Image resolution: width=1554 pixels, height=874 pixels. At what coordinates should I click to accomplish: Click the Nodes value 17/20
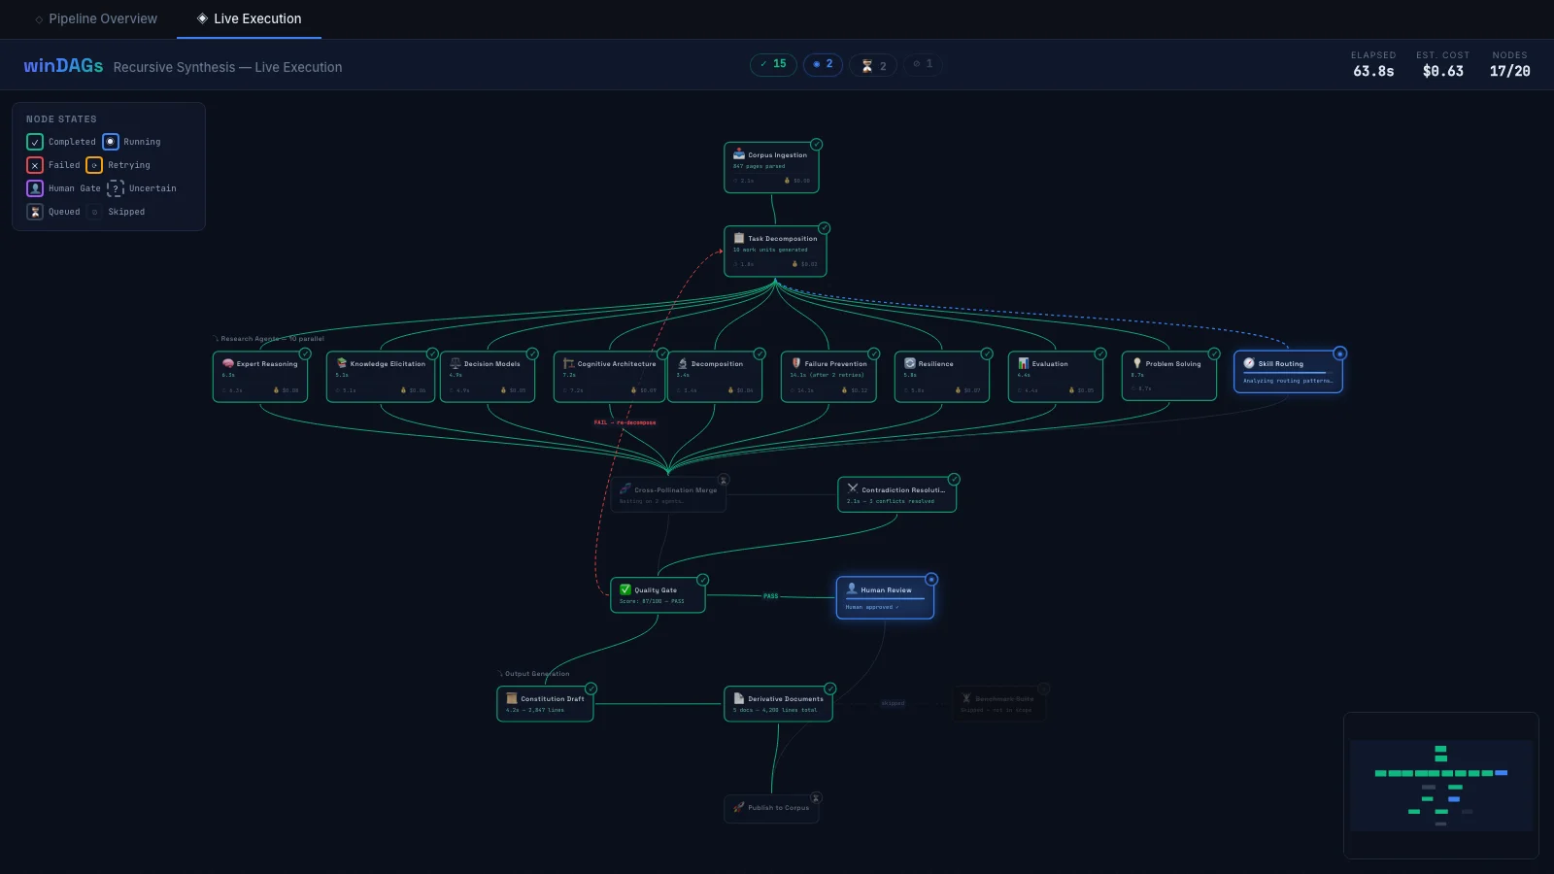1509,71
